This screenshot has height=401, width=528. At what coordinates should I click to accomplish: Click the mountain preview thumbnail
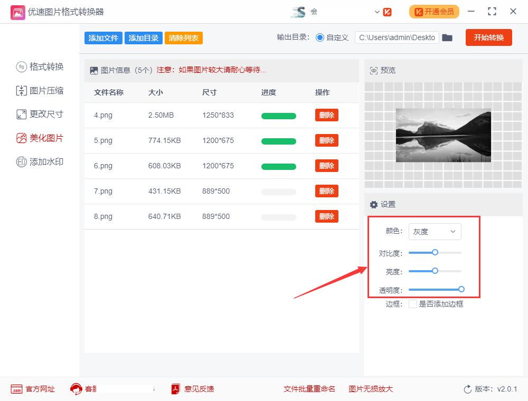tap(444, 135)
